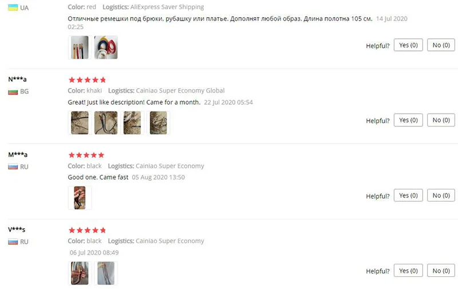This screenshot has width=458, height=289.
Task: Open second photo in V***s's review
Action: coord(106,273)
